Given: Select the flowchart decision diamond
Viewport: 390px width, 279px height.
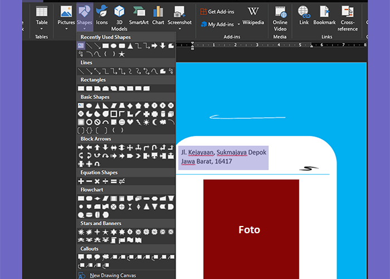Looking at the screenshot, I should pyautogui.click(x=97, y=199).
